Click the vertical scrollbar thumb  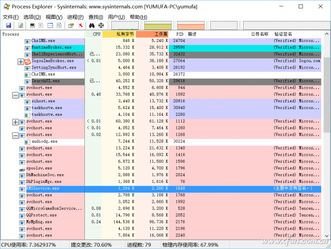pyautogui.click(x=327, y=95)
